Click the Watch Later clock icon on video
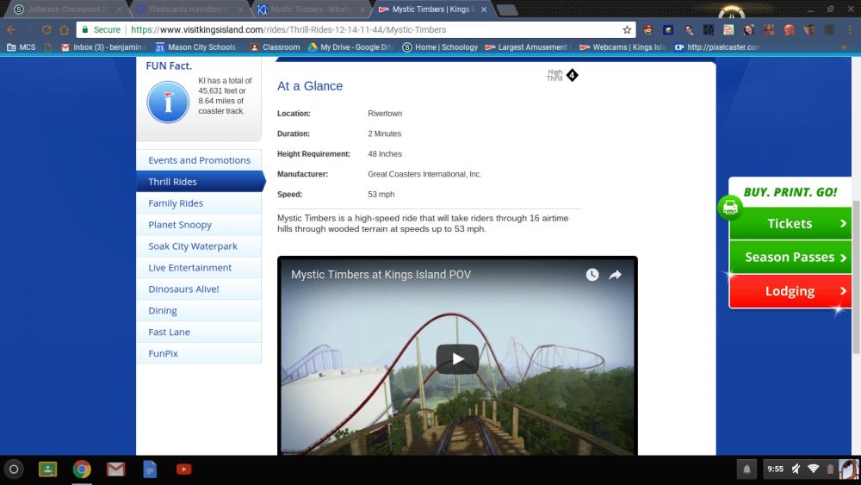 coord(592,275)
